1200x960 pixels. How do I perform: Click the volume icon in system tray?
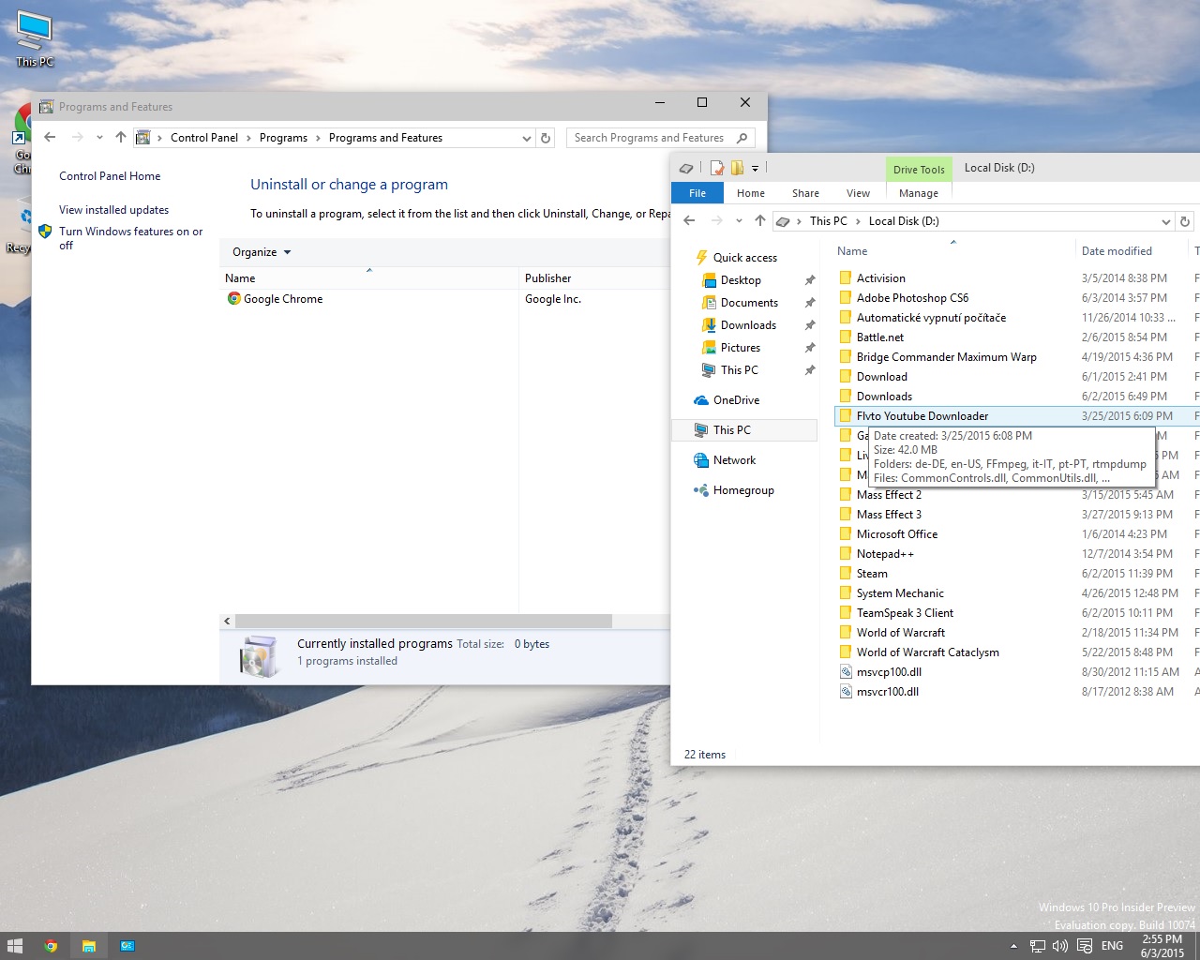[1060, 946]
